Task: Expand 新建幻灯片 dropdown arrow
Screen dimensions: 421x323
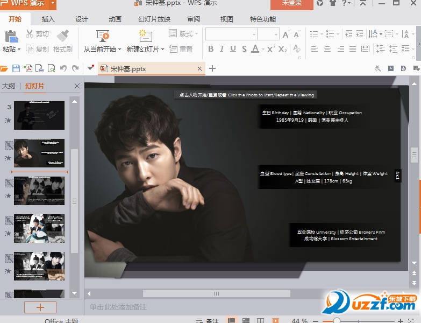Action: pyautogui.click(x=162, y=50)
